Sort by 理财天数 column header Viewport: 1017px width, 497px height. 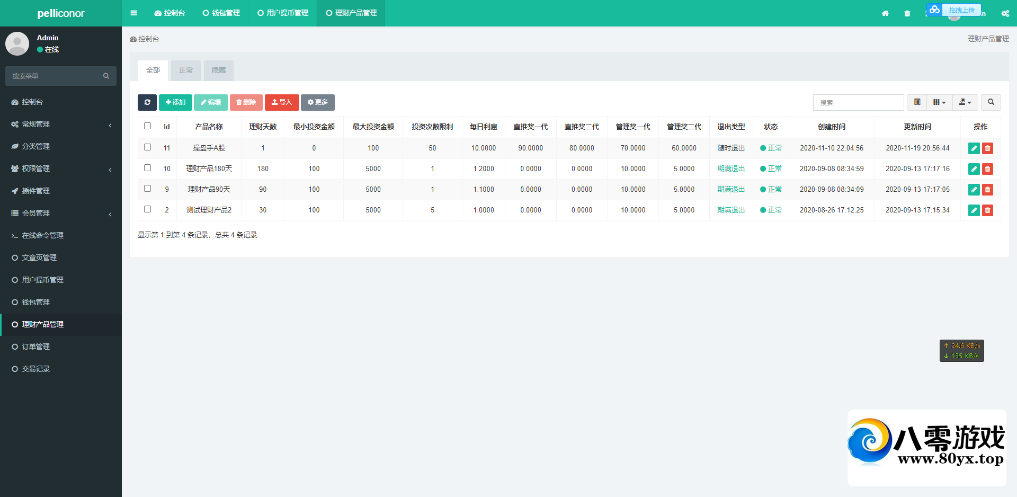pyautogui.click(x=263, y=127)
